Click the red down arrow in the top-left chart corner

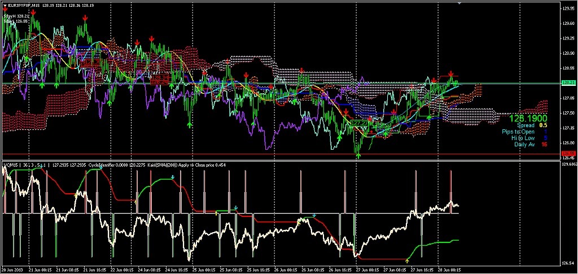tap(5, 8)
